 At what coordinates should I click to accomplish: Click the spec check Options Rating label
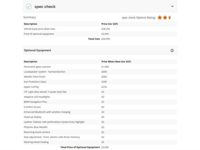click(139, 18)
